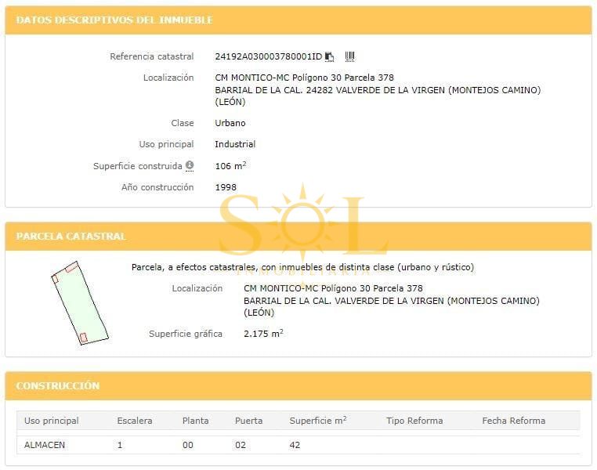The height and width of the screenshot is (470, 597).
Task: Select the 'Clase' label
Action: 183,123
